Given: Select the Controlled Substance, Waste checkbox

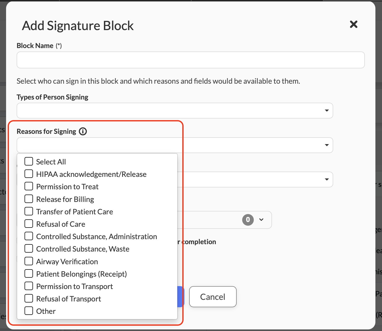Looking at the screenshot, I should (x=29, y=249).
